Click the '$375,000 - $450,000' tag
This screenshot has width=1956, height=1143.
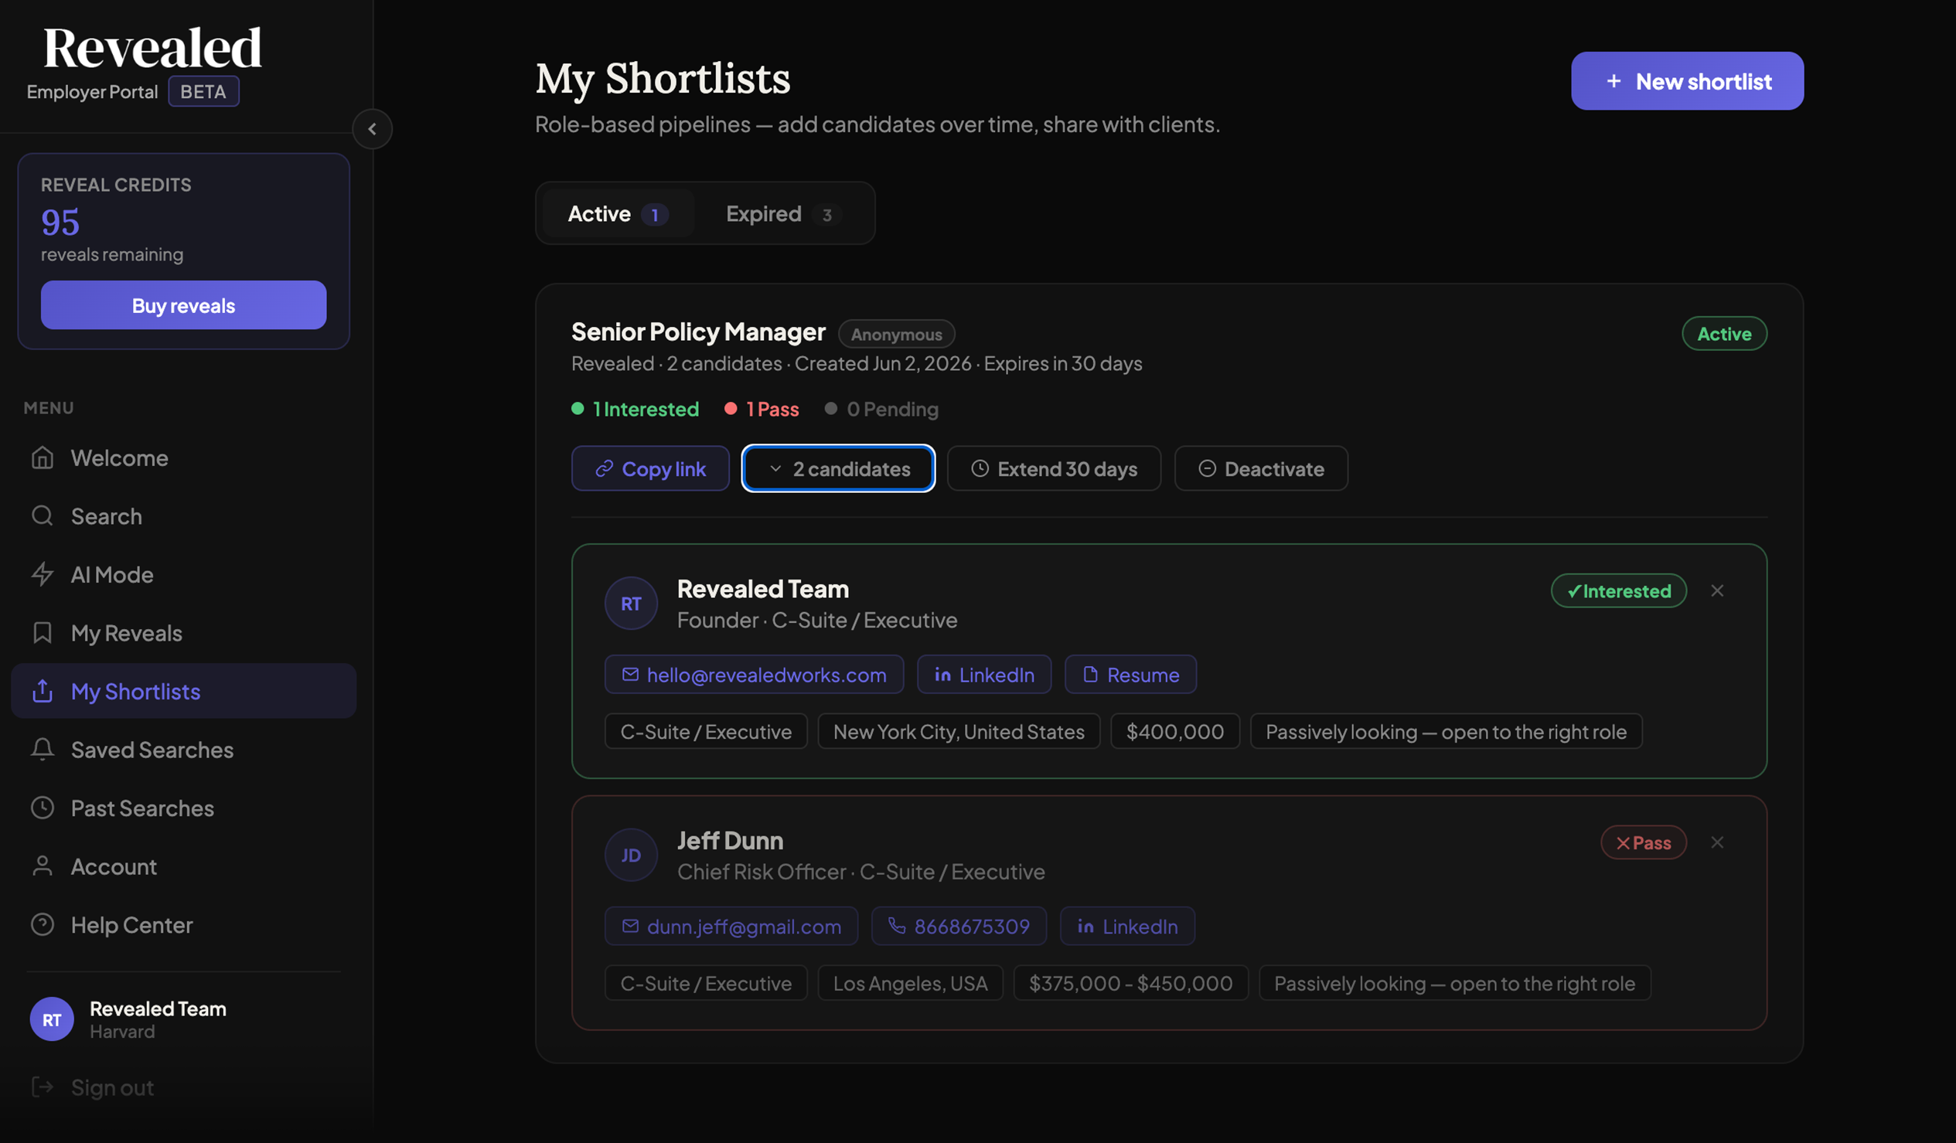click(x=1131, y=982)
